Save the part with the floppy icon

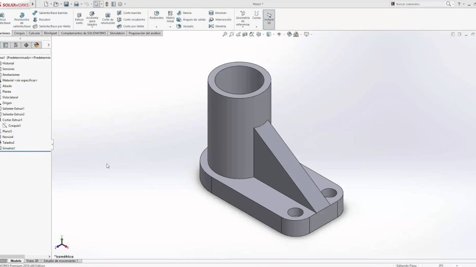click(66, 4)
